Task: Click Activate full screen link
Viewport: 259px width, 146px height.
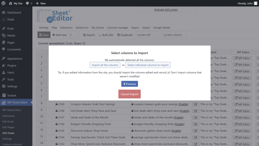Action: click(166, 10)
